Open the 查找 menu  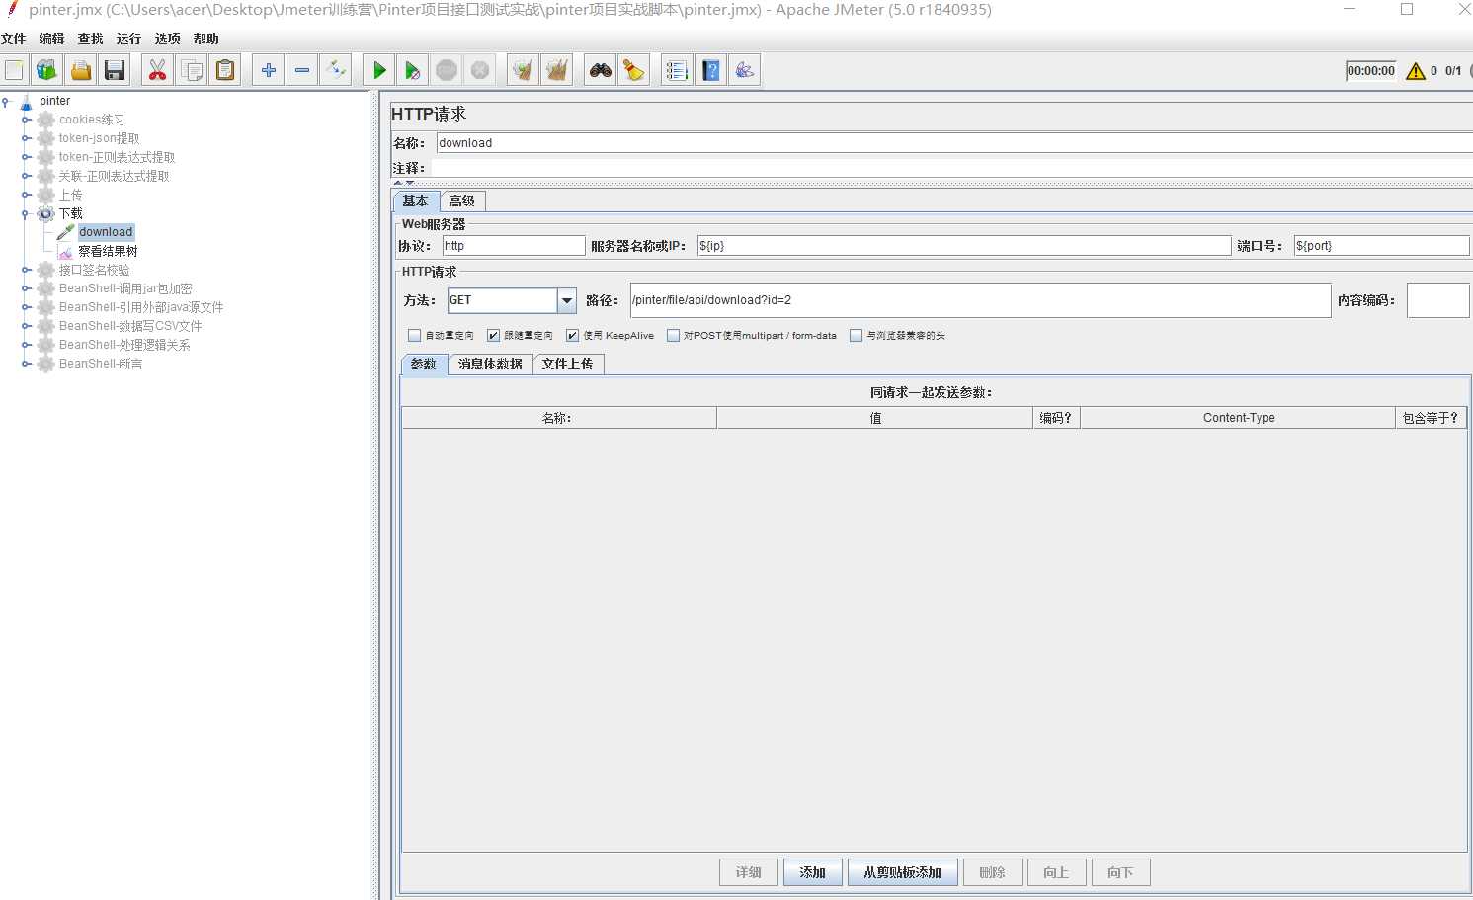click(x=90, y=39)
